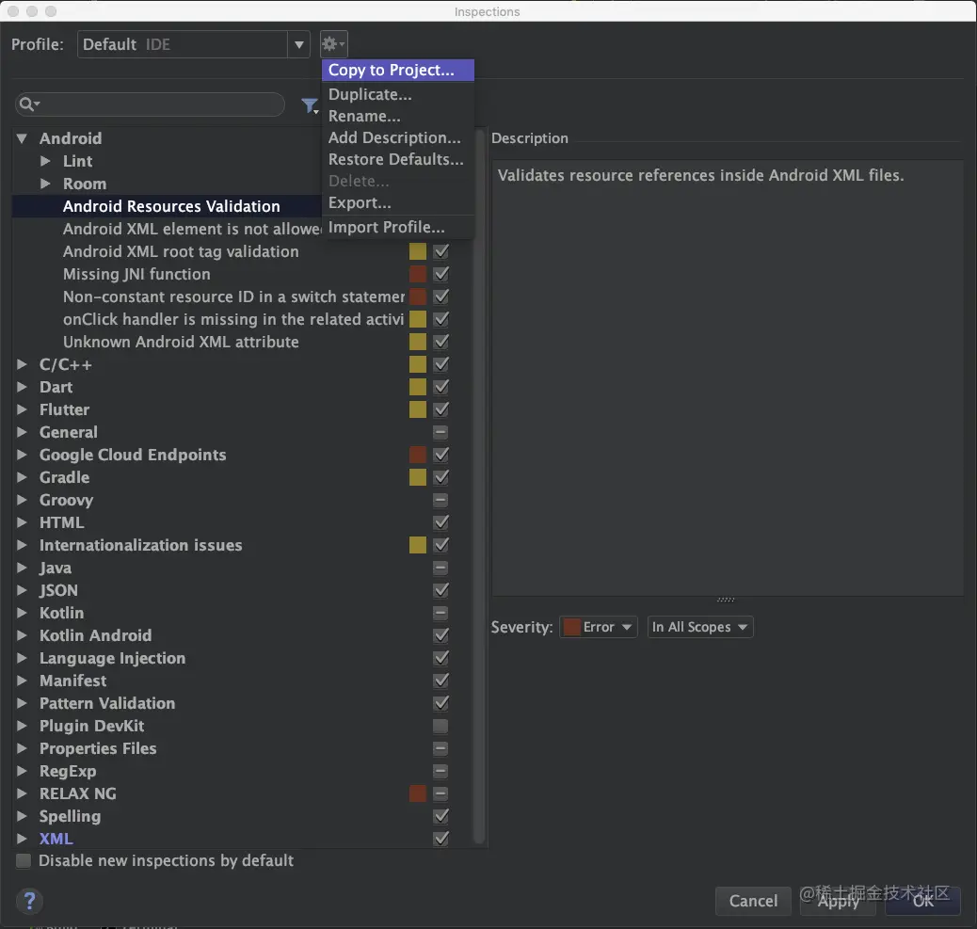Open the Profile Default IDE dropdown
Image resolution: width=977 pixels, height=929 pixels.
193,44
